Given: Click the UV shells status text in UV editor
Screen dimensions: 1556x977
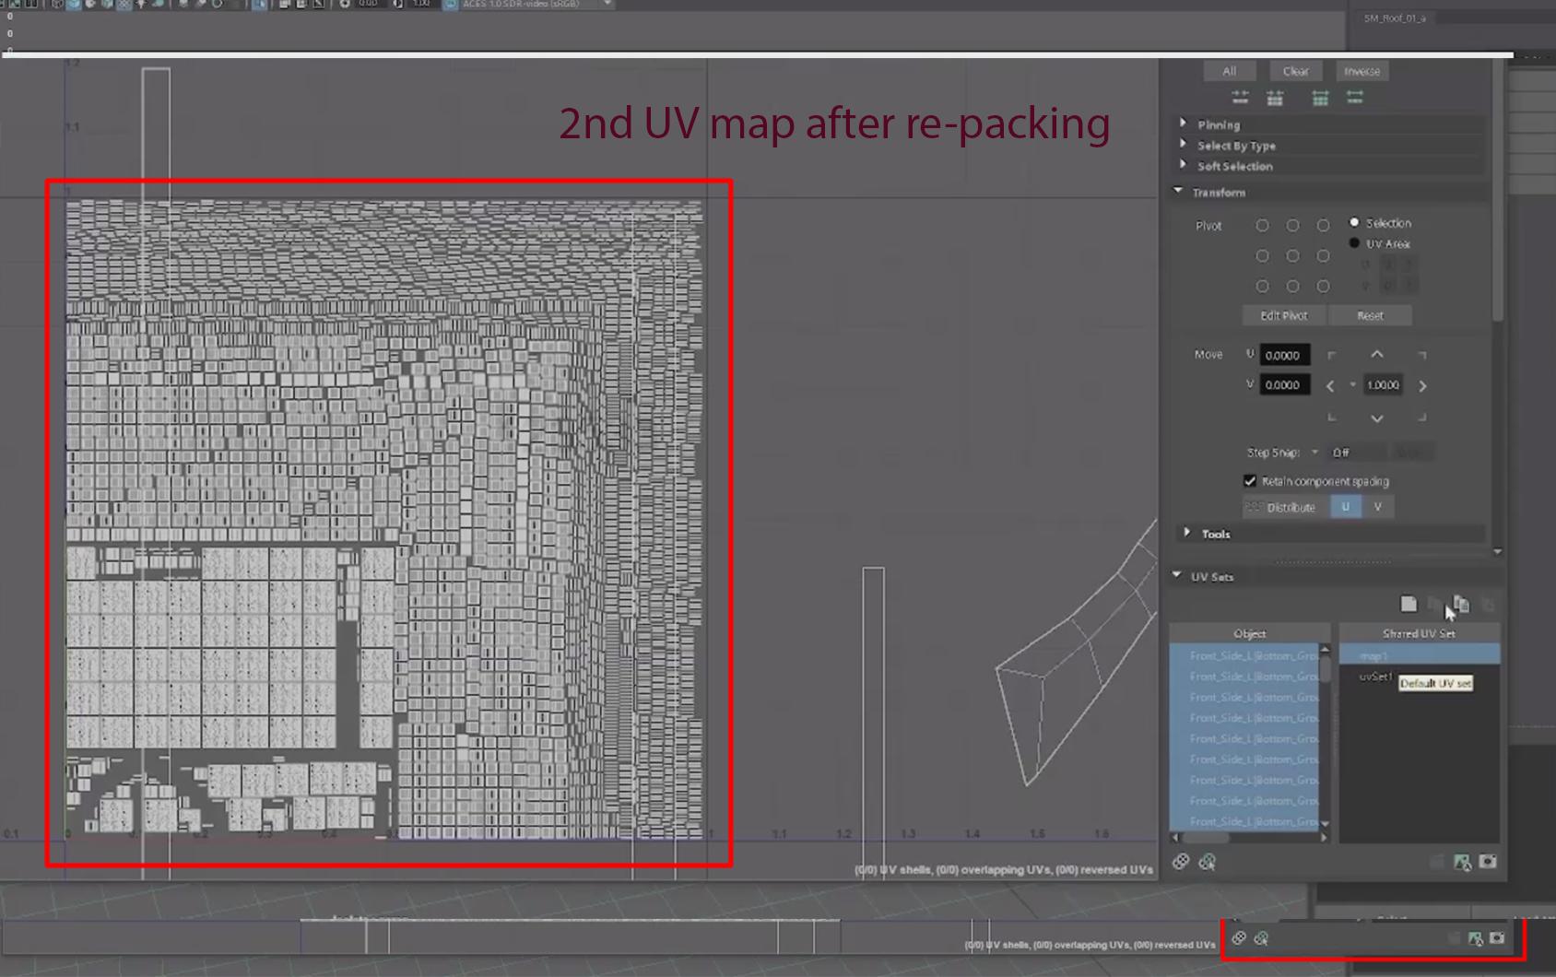Looking at the screenshot, I should click(x=1003, y=869).
